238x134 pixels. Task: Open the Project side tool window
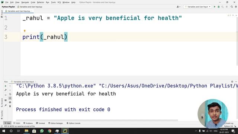[1, 14]
